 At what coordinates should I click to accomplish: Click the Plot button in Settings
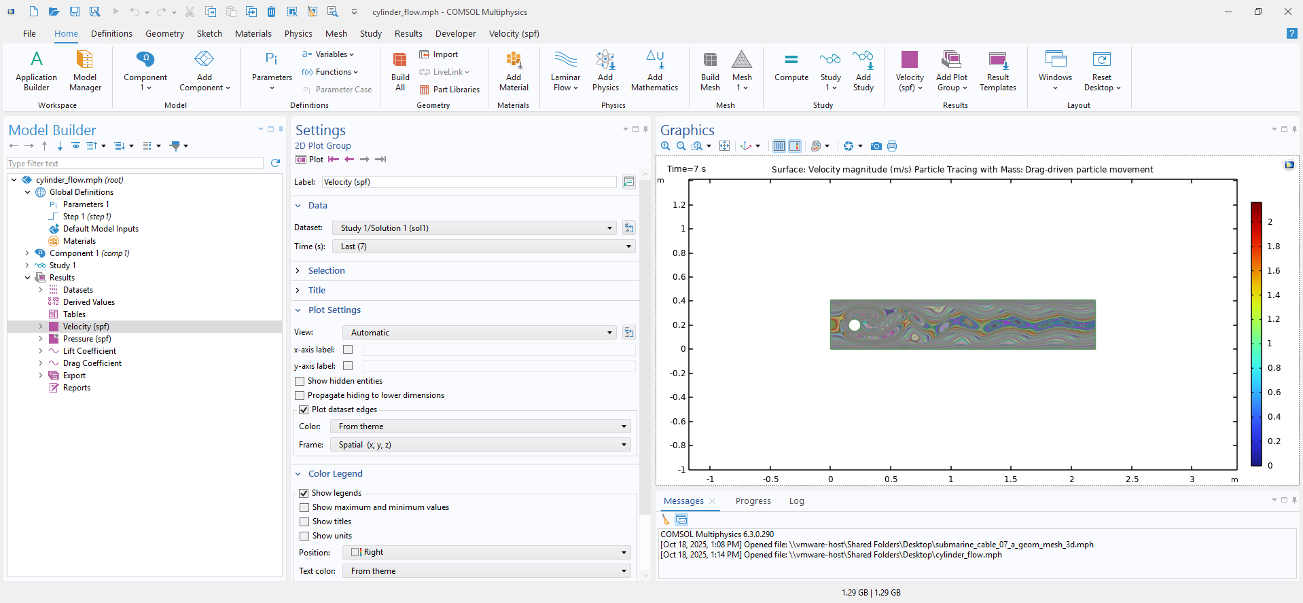[310, 160]
